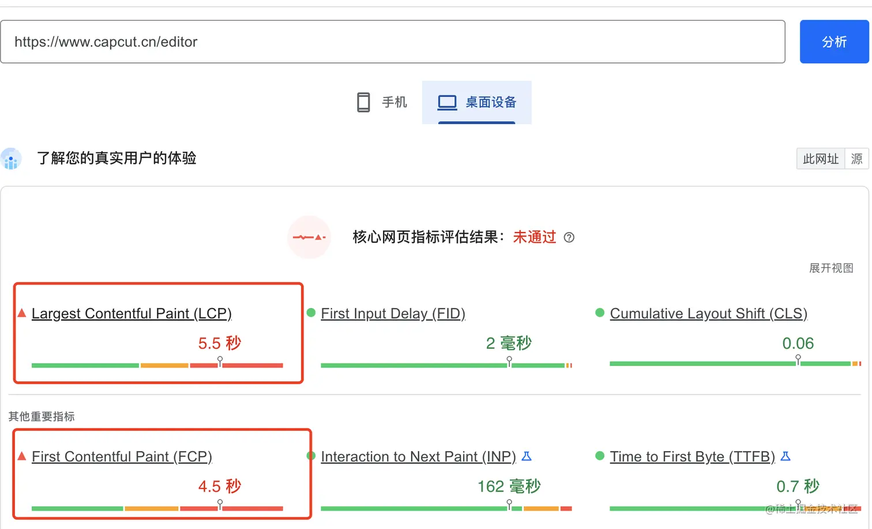Viewport: 872px width, 529px height.
Task: Open the Interaction to Next Paint (INP) link
Action: coord(418,456)
